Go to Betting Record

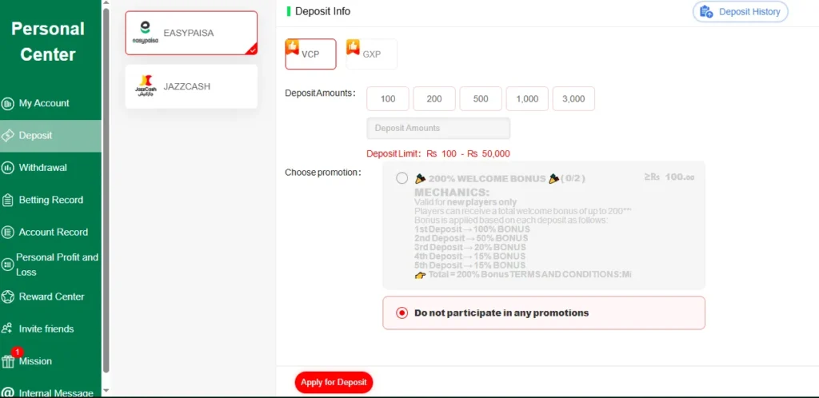[x=50, y=200]
